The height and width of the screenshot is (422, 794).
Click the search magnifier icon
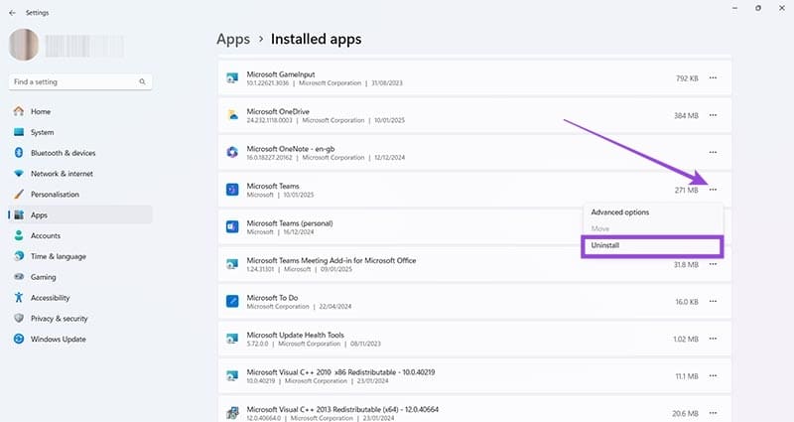[142, 81]
